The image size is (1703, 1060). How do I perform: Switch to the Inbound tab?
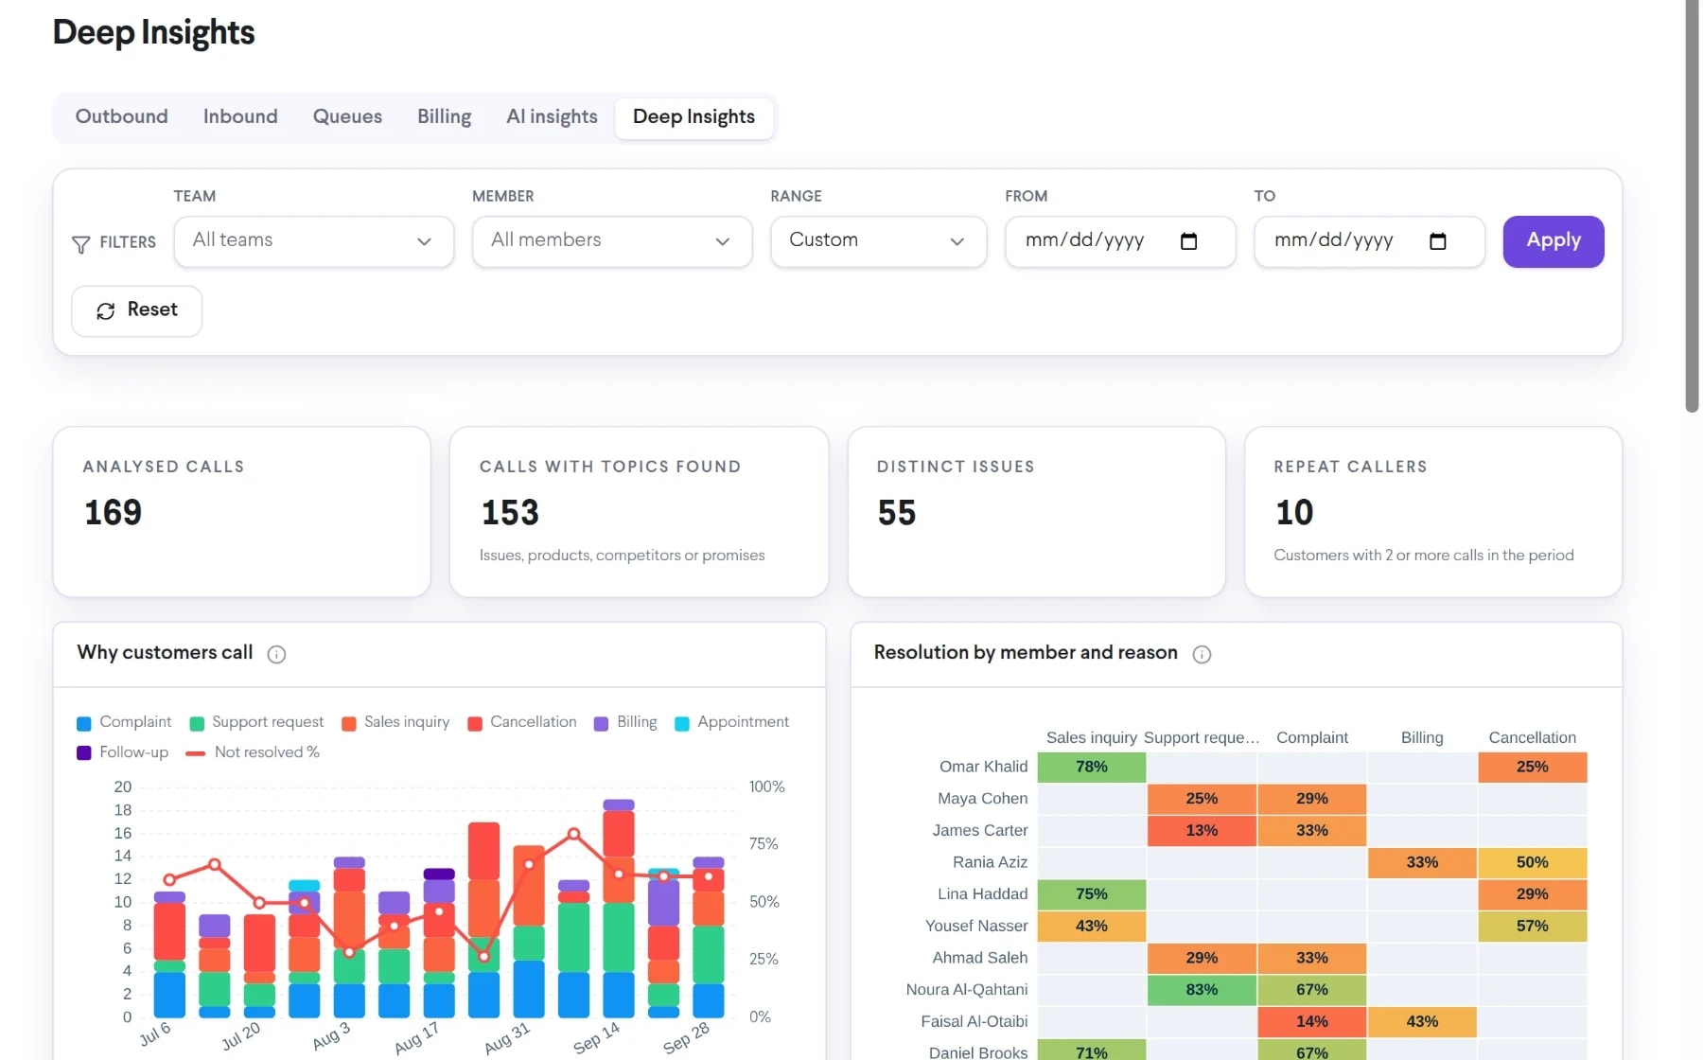[240, 117]
